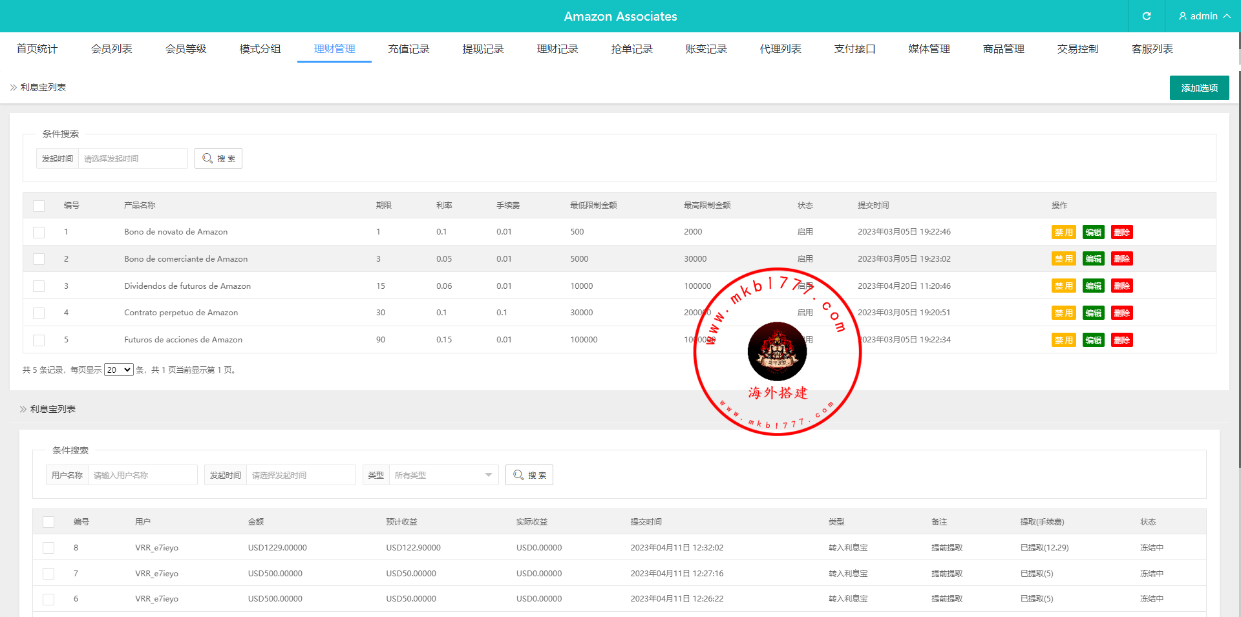Open the 会员等级 tab
Screen dimensions: 1241x617
(x=186, y=49)
